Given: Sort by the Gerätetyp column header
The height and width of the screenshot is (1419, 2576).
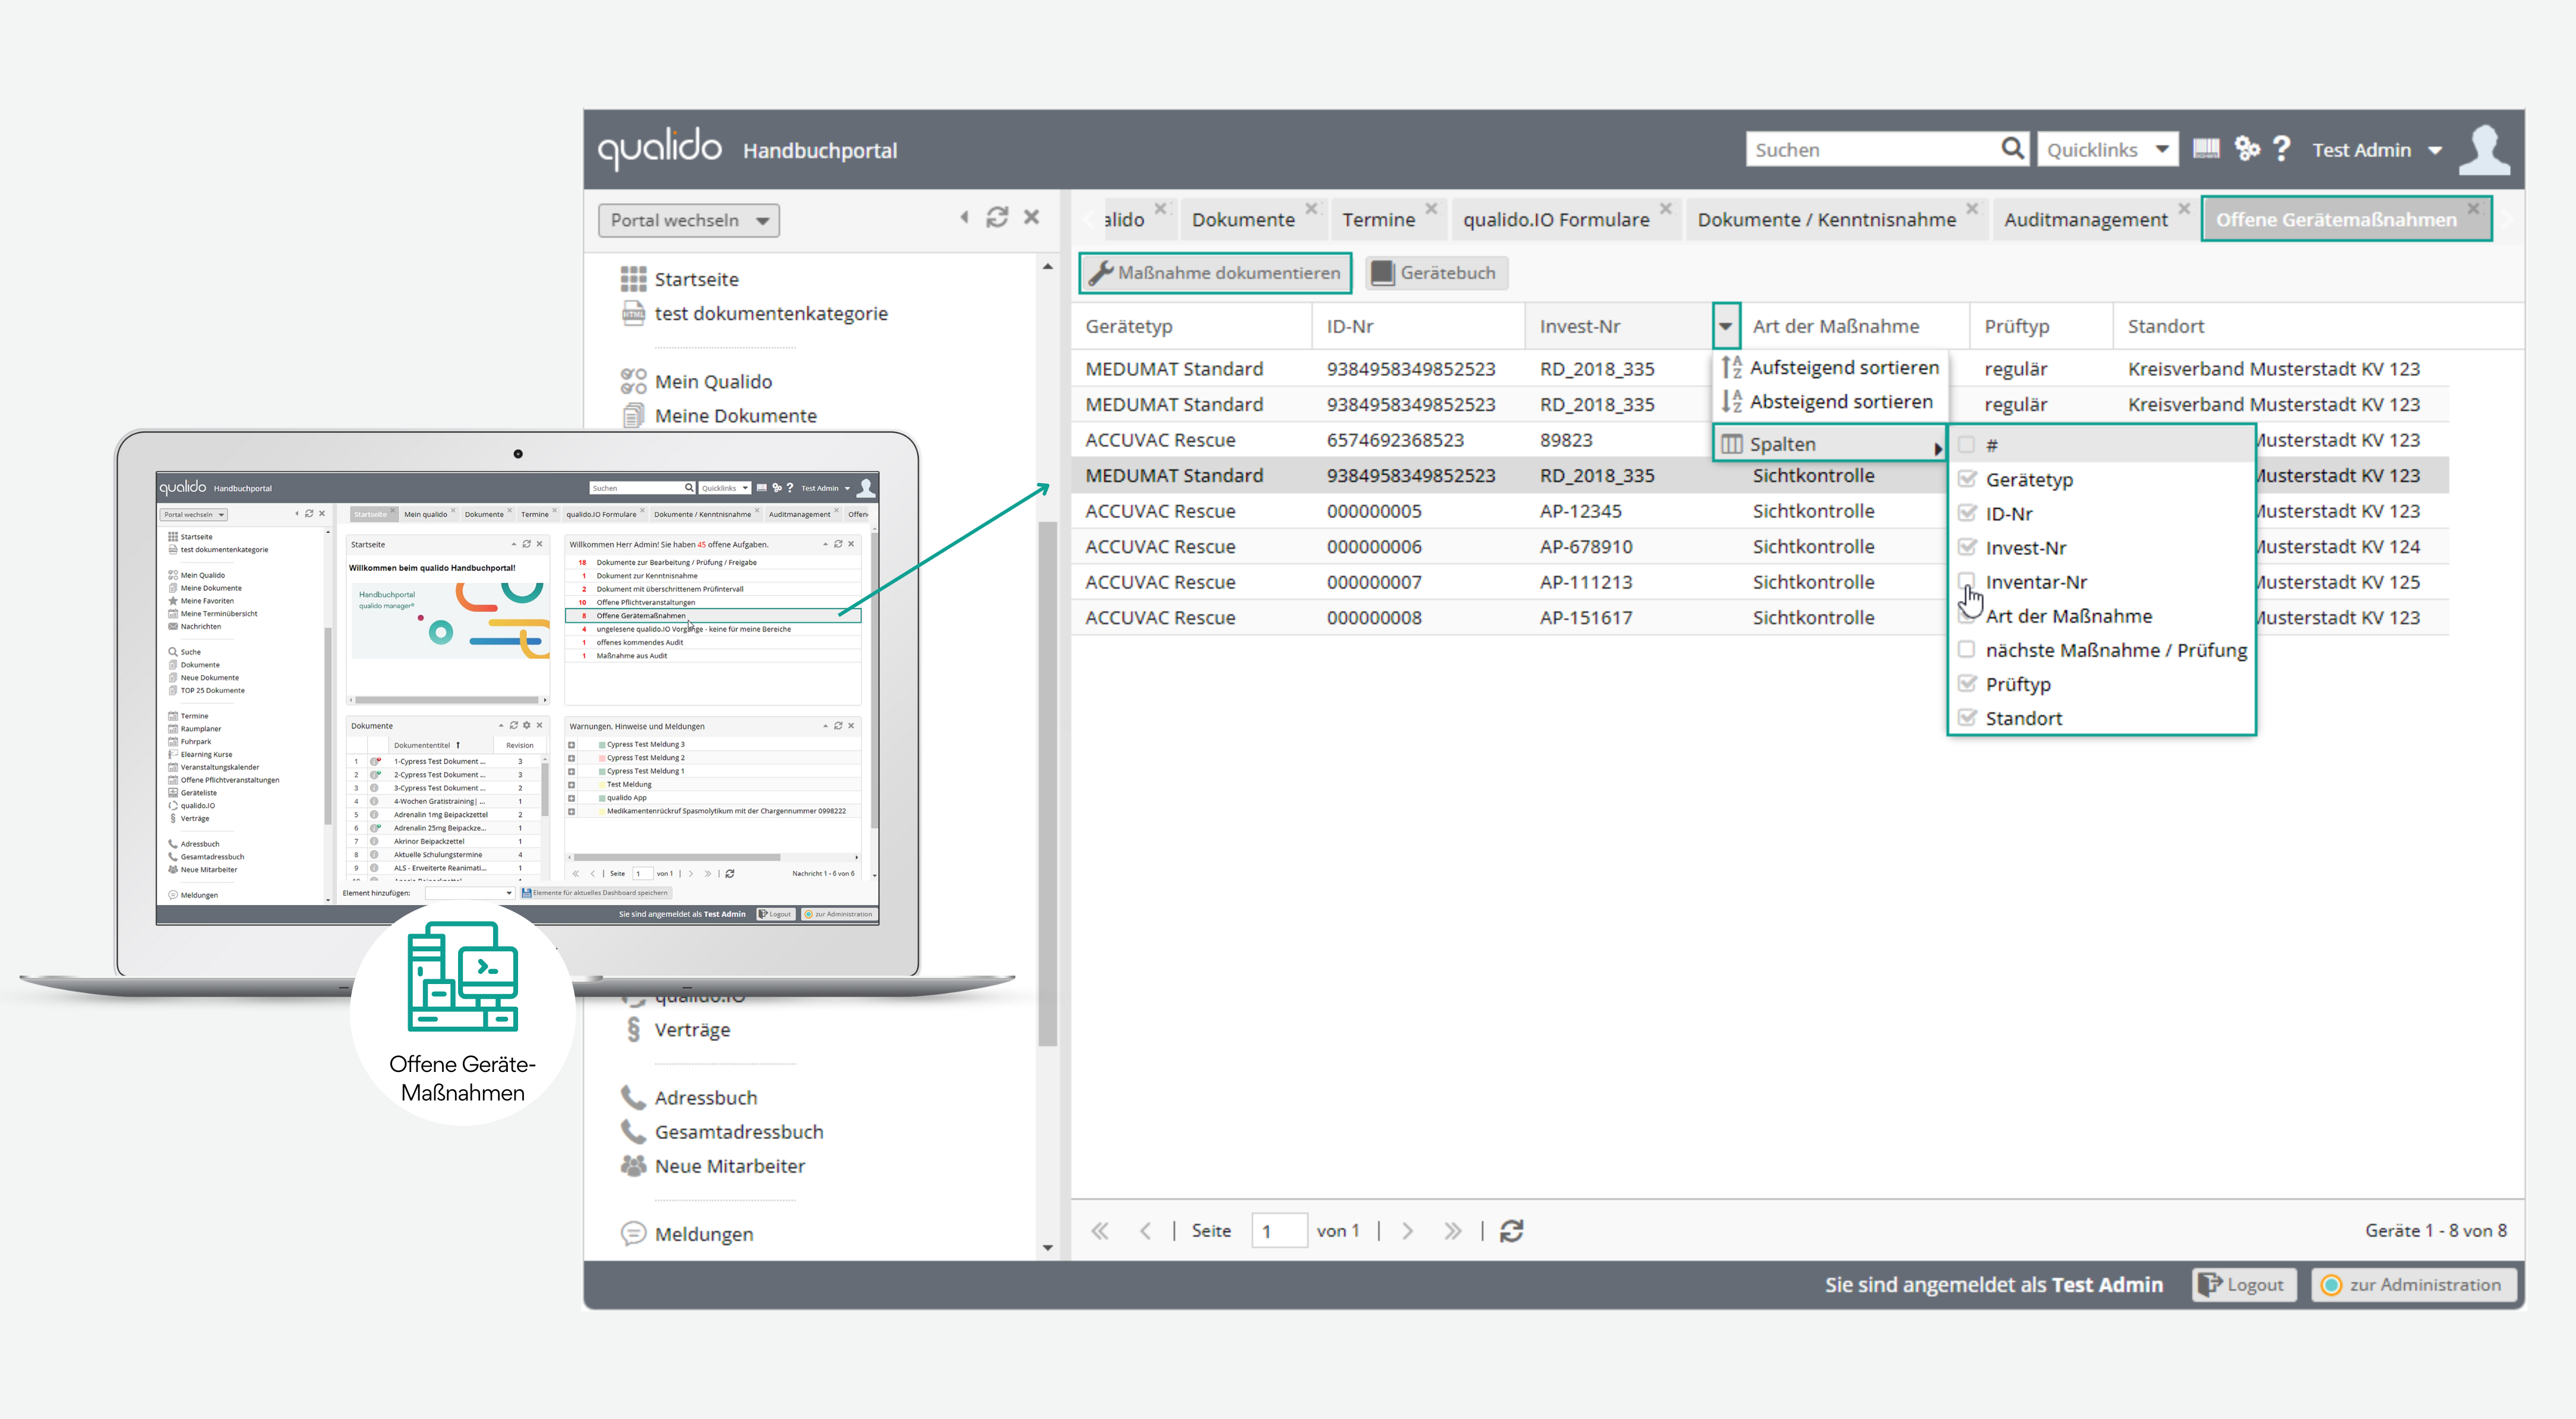Looking at the screenshot, I should [1190, 325].
